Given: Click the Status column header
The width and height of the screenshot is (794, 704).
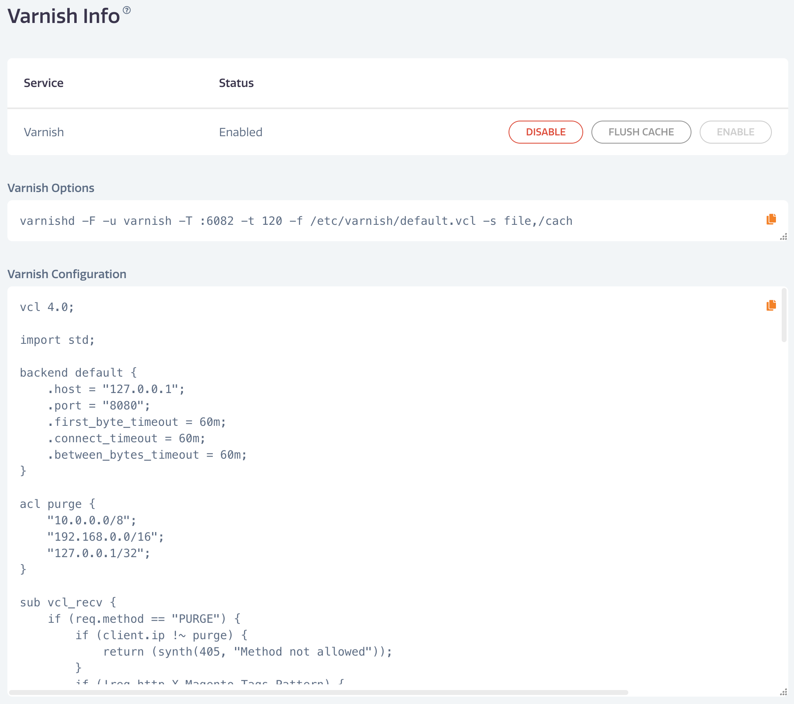Looking at the screenshot, I should click(x=236, y=83).
